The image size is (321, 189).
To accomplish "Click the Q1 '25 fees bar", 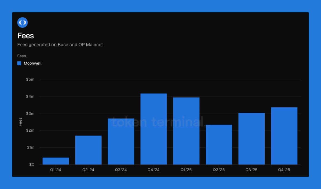I will 186,131.
